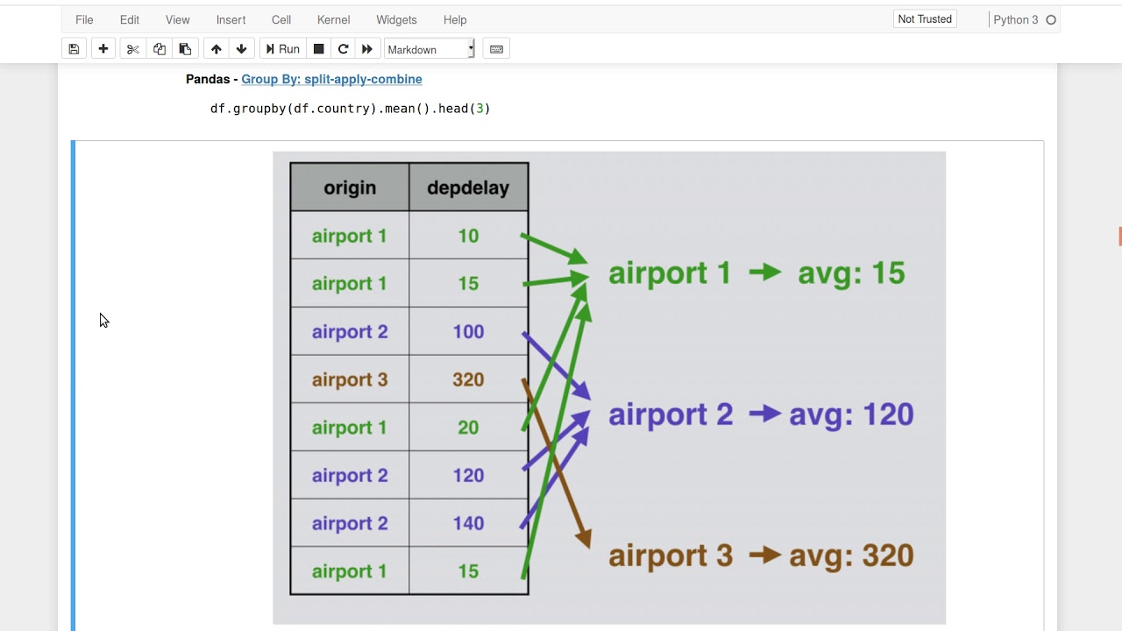
Task: Move selected cell up arrow
Action: (x=216, y=49)
